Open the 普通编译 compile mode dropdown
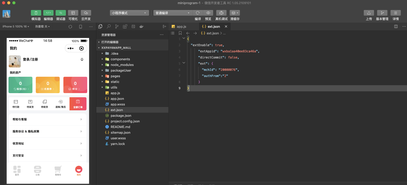407x185 pixels. pyautogui.click(x=173, y=13)
